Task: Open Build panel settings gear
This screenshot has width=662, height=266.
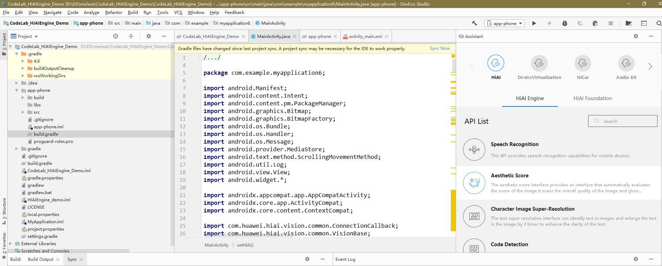Action: coord(307,259)
